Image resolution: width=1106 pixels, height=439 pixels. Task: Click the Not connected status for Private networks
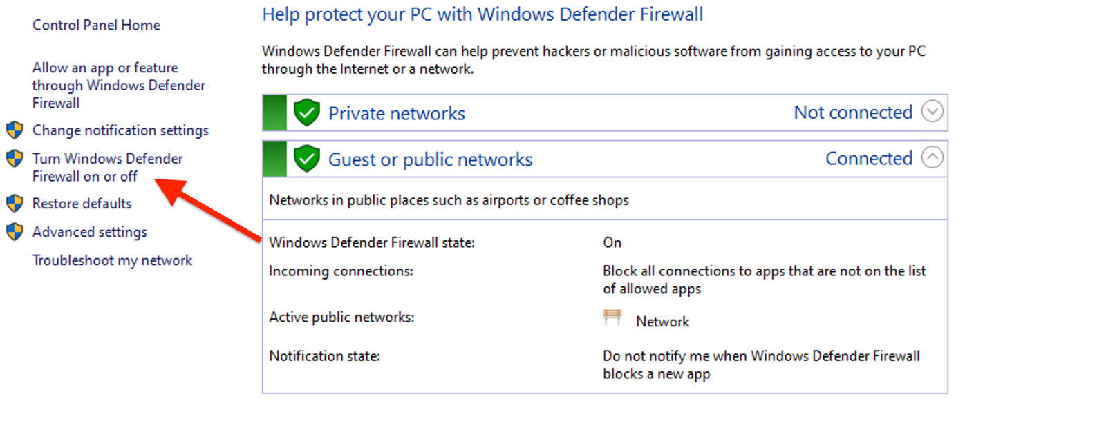852,112
